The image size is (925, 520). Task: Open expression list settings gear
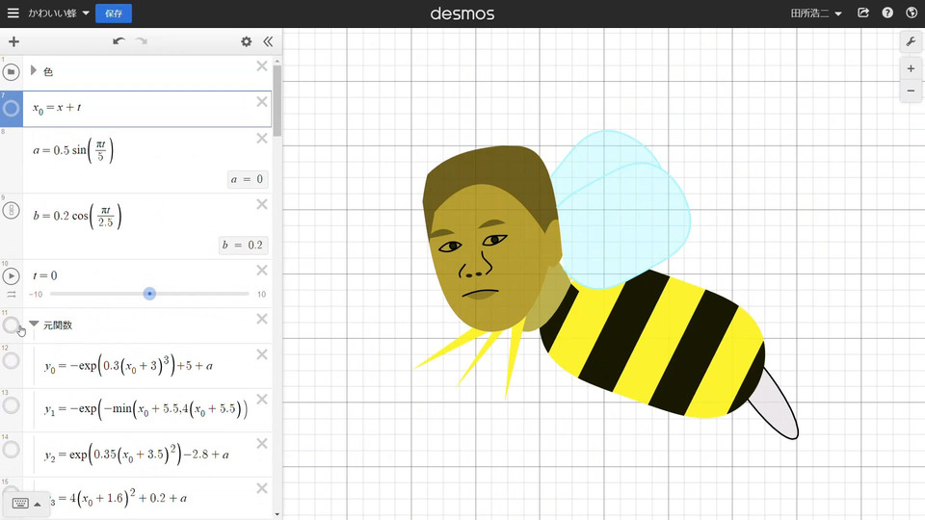246,41
